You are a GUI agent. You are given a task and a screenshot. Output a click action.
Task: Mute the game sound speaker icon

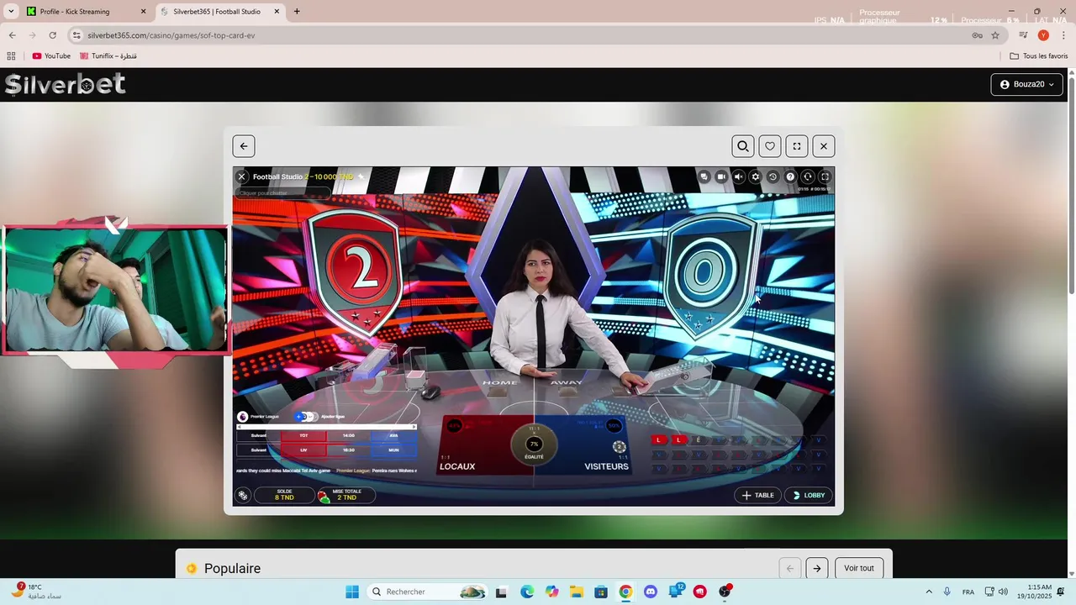pyautogui.click(x=738, y=176)
